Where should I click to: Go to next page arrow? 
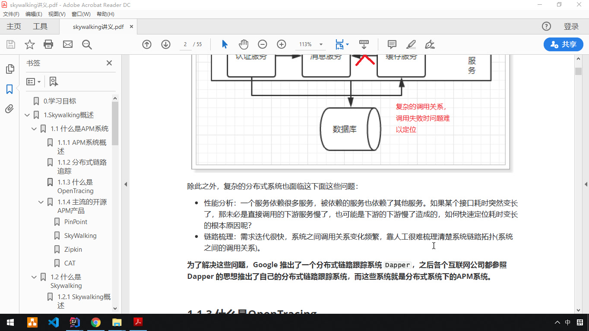pos(166,44)
